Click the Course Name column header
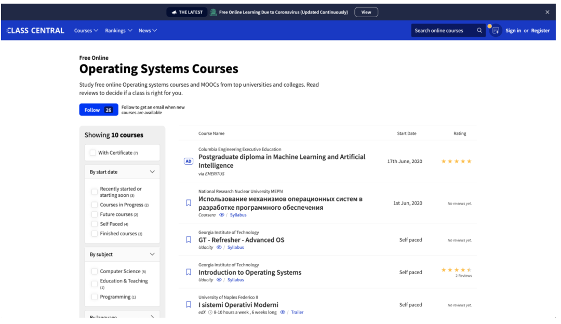The height and width of the screenshot is (324, 561). [211, 133]
